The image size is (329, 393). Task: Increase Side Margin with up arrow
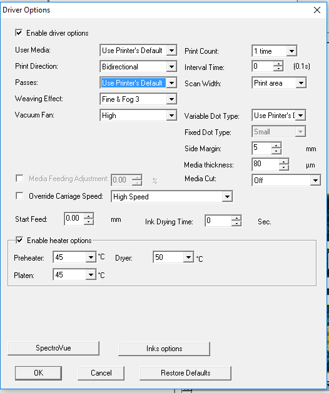click(276, 145)
